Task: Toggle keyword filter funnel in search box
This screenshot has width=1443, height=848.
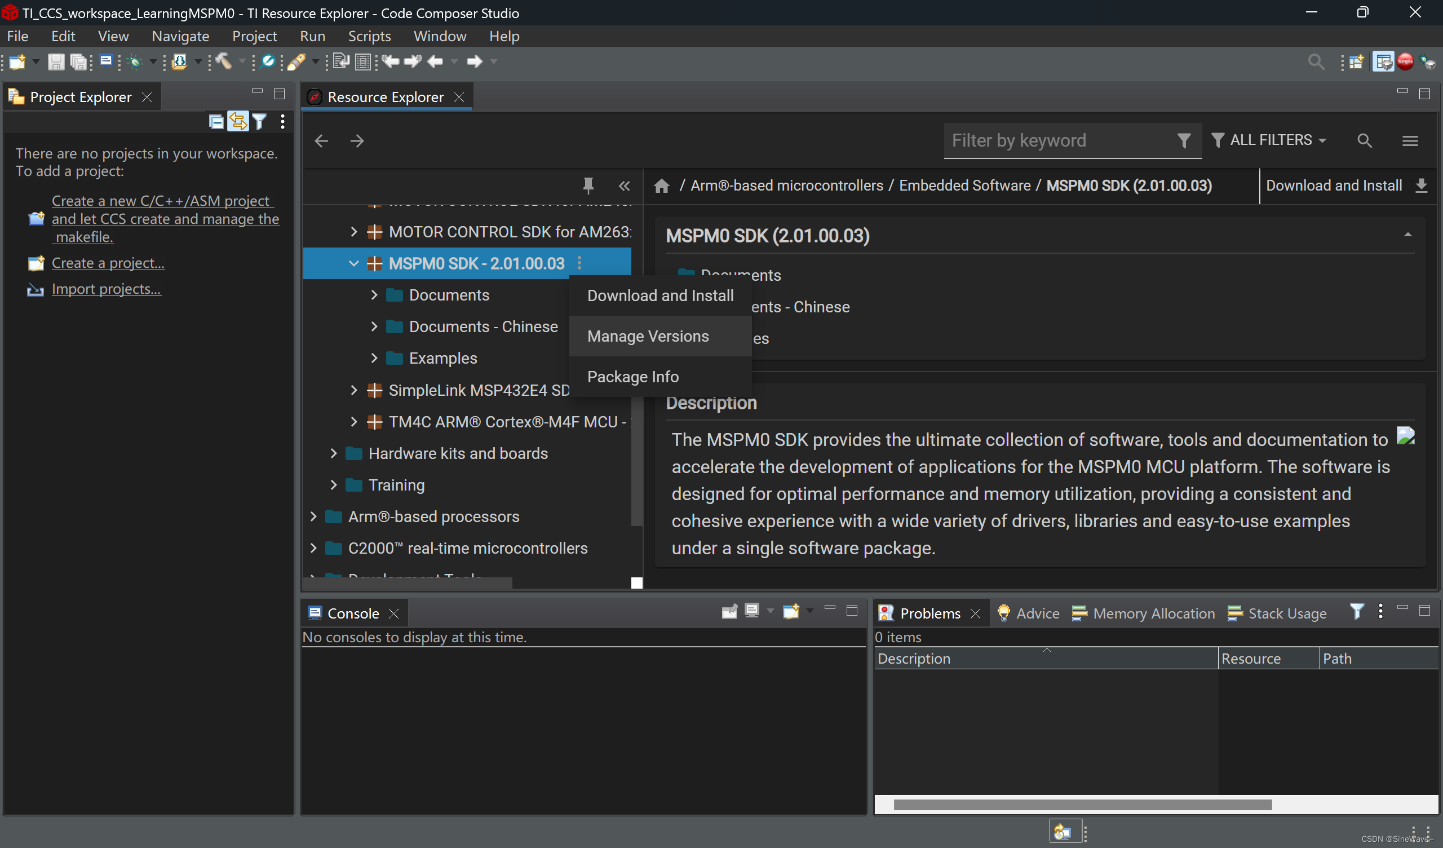Action: pyautogui.click(x=1184, y=140)
